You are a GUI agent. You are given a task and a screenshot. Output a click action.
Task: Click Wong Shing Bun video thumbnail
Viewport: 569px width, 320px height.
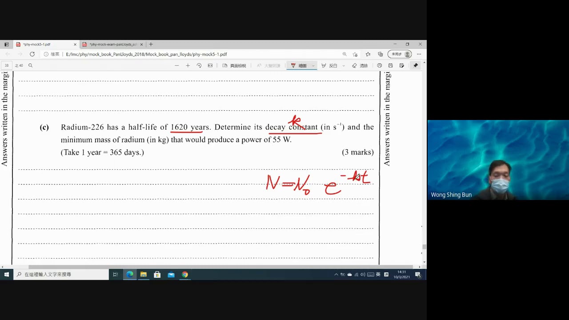tap(498, 160)
